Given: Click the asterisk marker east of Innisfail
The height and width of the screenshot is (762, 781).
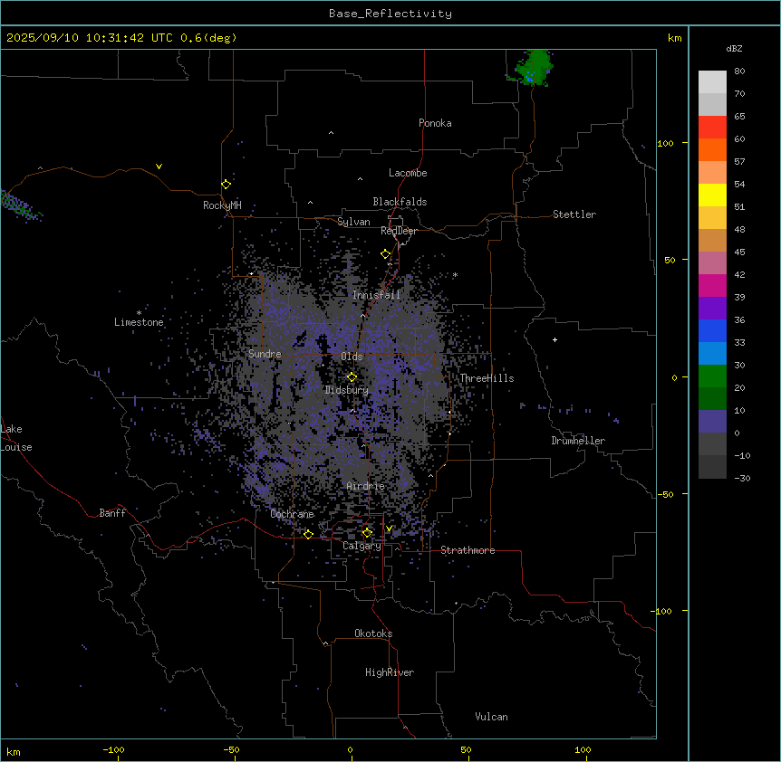Looking at the screenshot, I should tap(455, 274).
